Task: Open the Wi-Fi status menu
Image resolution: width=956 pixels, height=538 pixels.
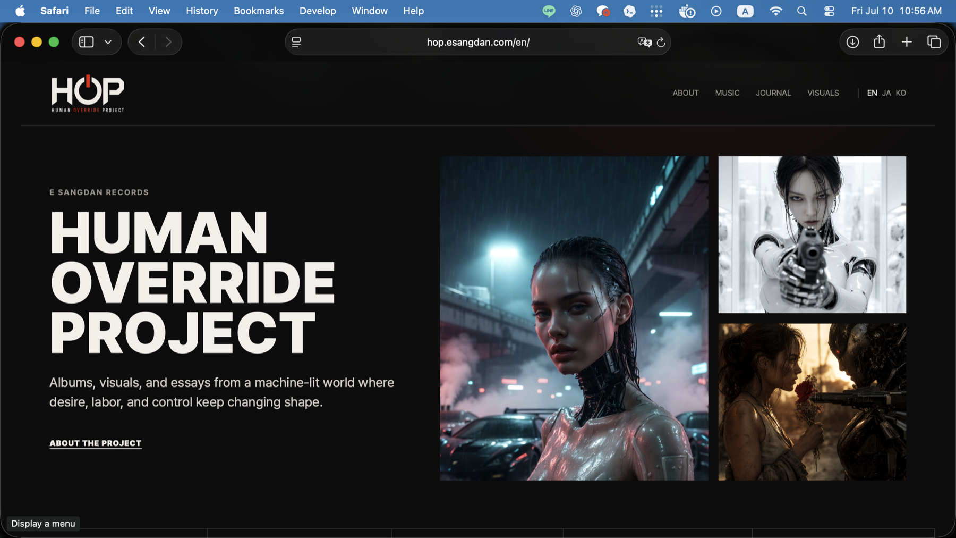Action: point(775,11)
